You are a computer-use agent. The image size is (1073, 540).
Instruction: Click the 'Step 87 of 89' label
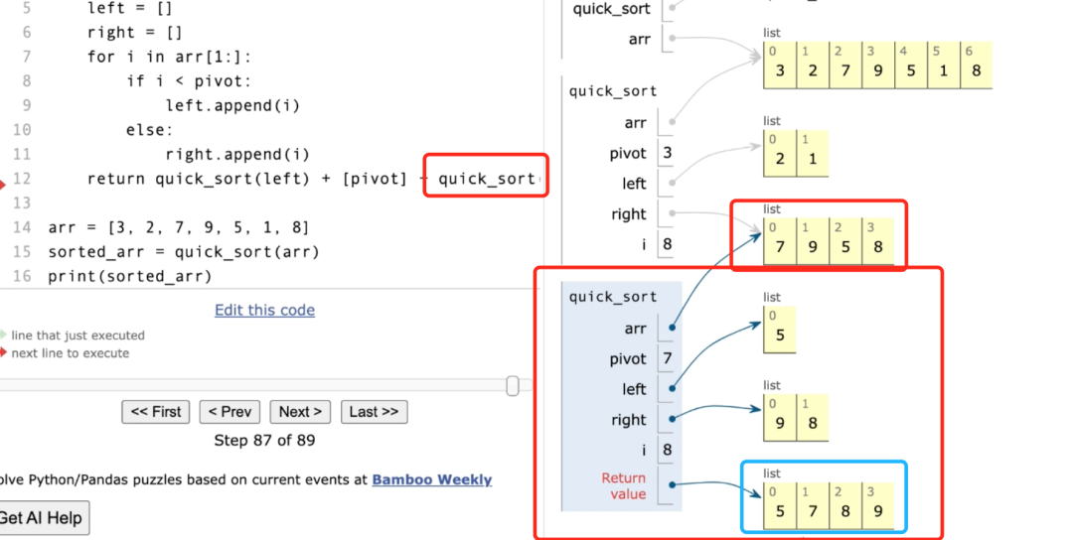(265, 440)
